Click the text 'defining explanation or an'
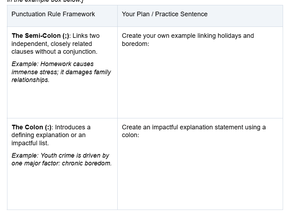Screen dimensions: 294x223 pos(48,135)
